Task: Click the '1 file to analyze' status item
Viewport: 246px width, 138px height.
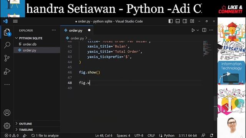Action: click(x=45, y=135)
